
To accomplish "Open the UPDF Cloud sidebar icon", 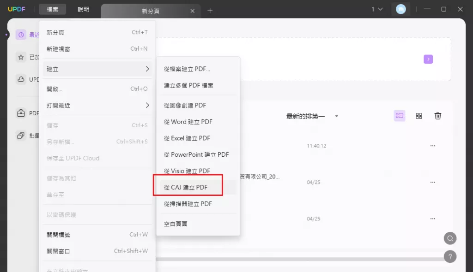I will [21, 79].
